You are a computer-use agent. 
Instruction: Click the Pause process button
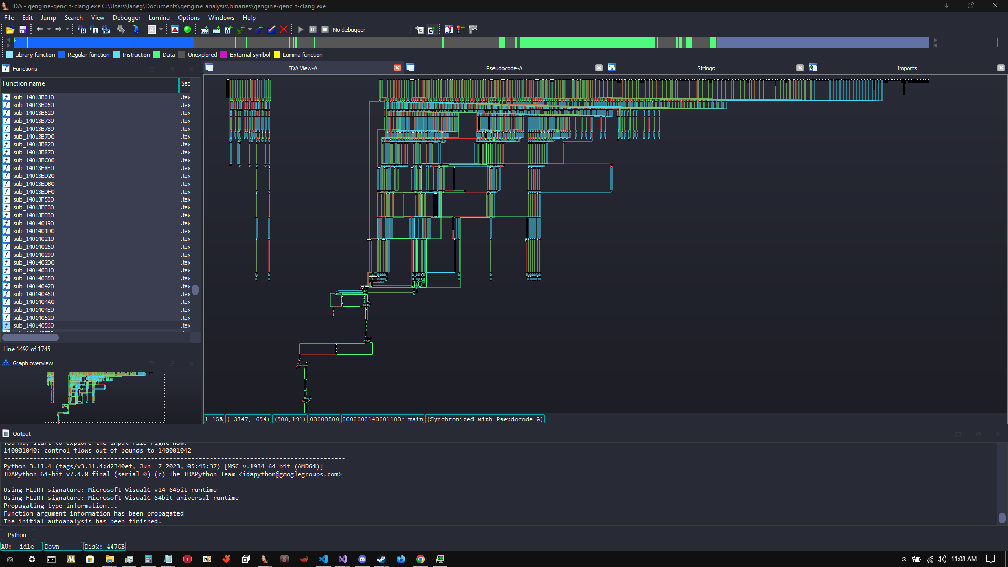pyautogui.click(x=312, y=29)
